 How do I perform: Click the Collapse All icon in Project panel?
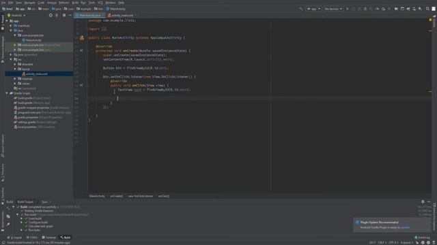pos(57,15)
